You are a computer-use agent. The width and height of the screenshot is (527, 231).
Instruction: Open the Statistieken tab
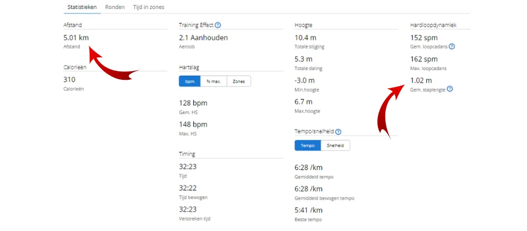pos(82,7)
